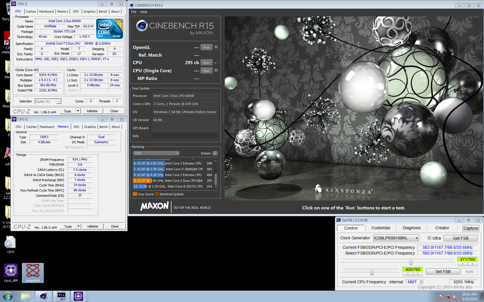Increase the 400/760 value with right arrow
The image size is (484, 302).
coord(418,274)
